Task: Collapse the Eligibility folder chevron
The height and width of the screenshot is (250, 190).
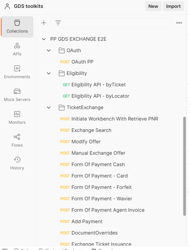Action: point(49,73)
